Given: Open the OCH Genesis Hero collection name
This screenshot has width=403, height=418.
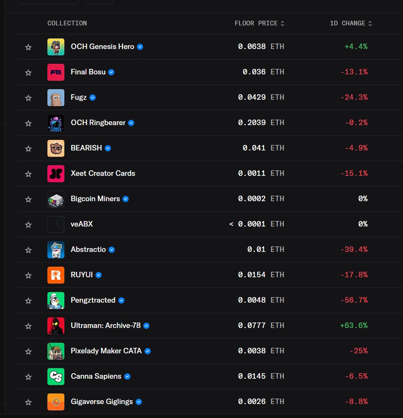Looking at the screenshot, I should point(102,46).
